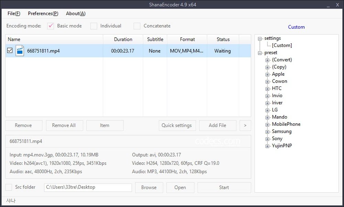Expand the Apple preset folder
Screen dimensions: 344x207
point(267,74)
